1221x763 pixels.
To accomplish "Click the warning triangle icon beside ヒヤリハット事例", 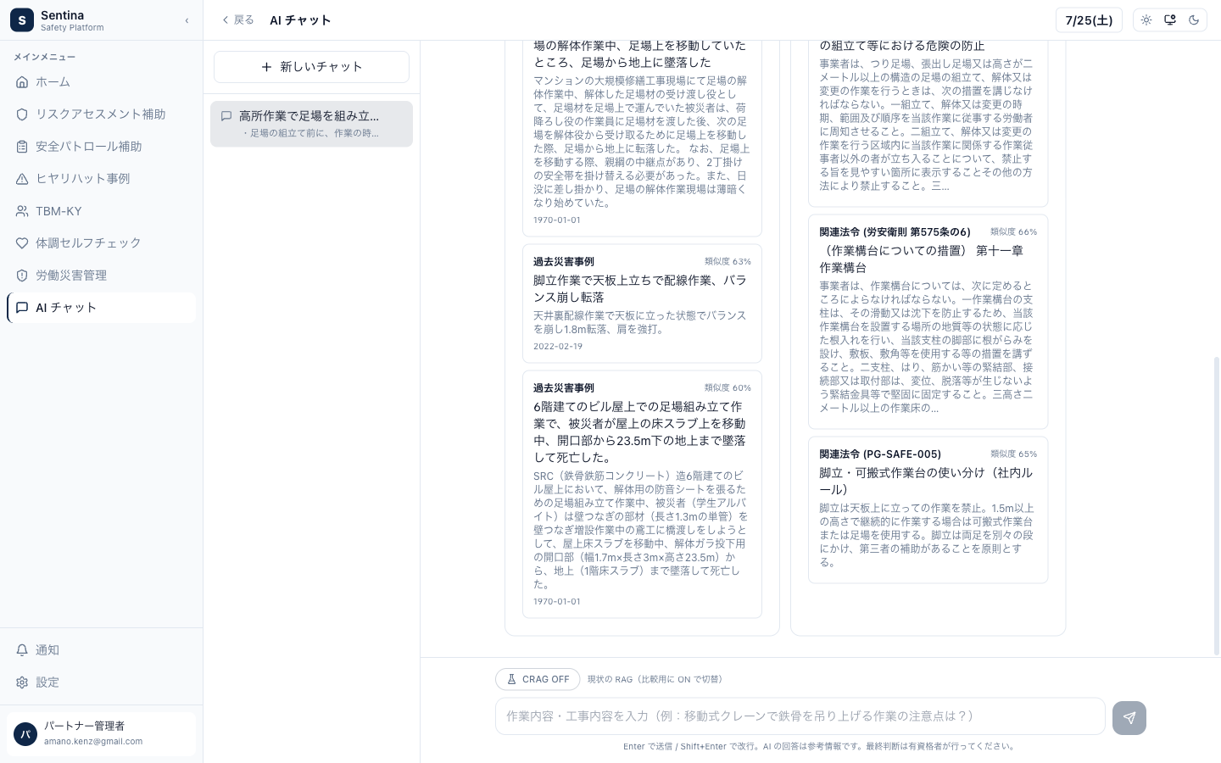I will coord(22,179).
